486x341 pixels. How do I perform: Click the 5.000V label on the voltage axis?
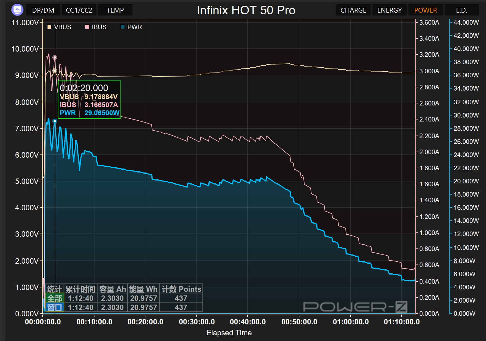coord(27,181)
